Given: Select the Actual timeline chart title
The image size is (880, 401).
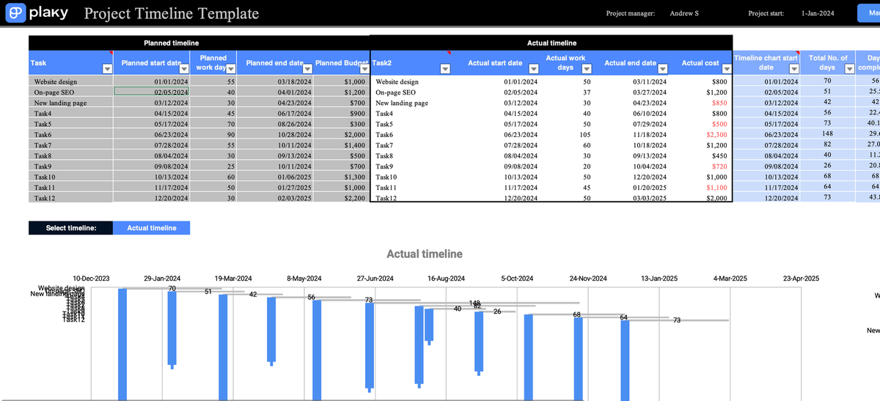Looking at the screenshot, I should point(424,254).
